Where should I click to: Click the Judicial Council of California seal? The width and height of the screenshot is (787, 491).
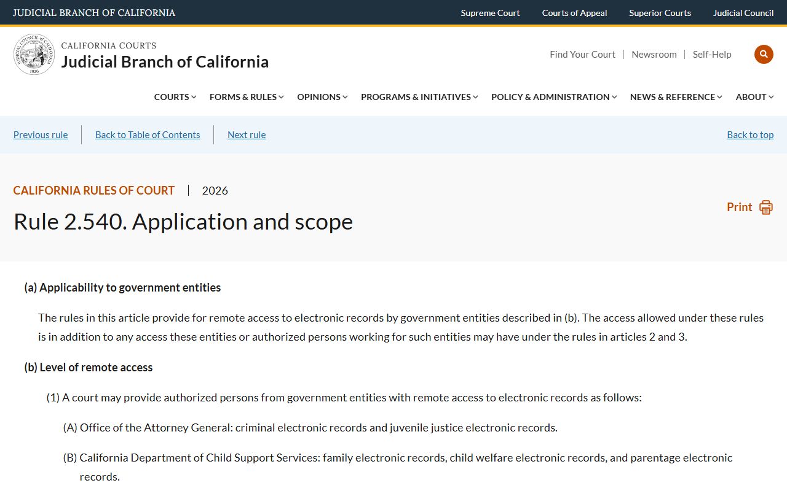(34, 55)
